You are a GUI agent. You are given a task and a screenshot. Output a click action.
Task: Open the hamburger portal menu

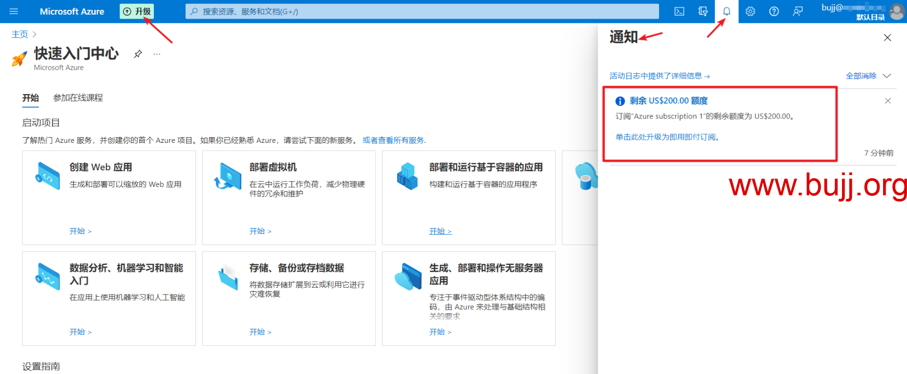pos(14,11)
